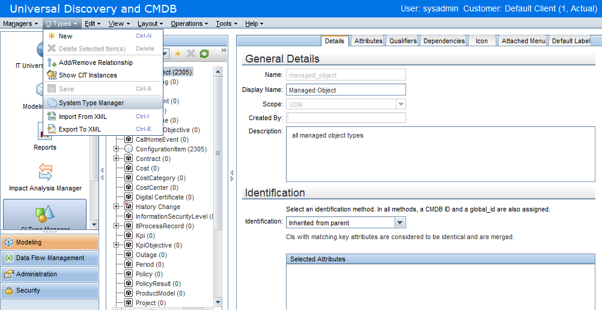The width and height of the screenshot is (602, 310).
Task: Switch to the Details tab
Action: (335, 41)
